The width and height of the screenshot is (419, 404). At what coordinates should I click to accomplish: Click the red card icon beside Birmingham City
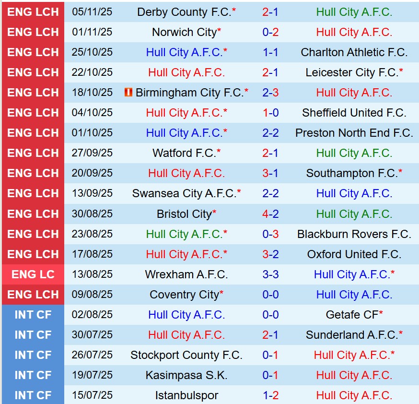(x=128, y=92)
